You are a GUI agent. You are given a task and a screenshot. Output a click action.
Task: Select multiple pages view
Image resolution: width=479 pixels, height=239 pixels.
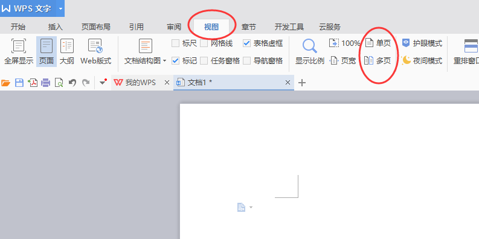(x=378, y=61)
